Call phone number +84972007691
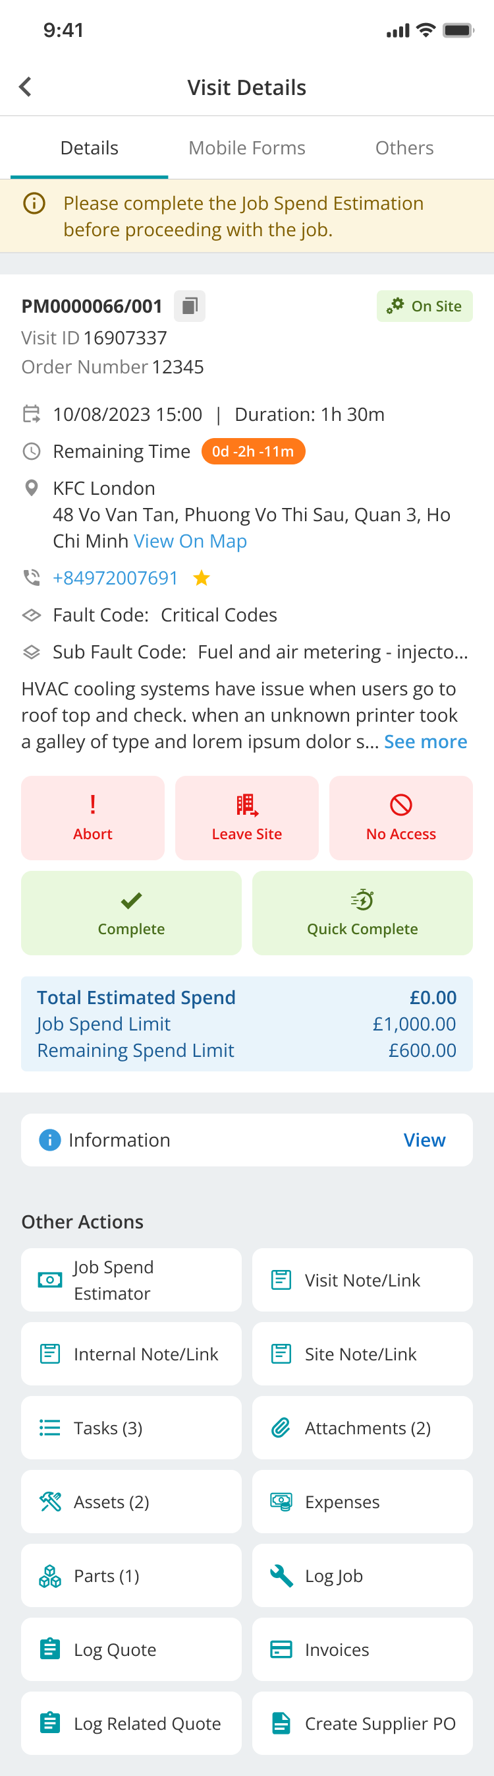This screenshot has height=1776, width=494. click(x=115, y=578)
